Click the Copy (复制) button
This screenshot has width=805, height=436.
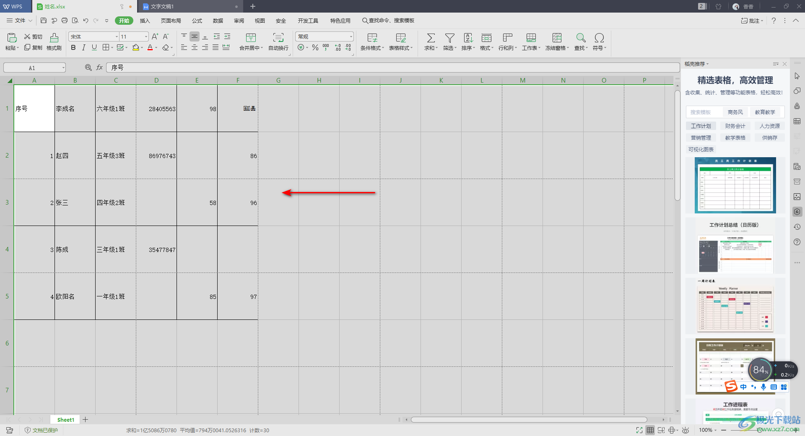pyautogui.click(x=33, y=48)
